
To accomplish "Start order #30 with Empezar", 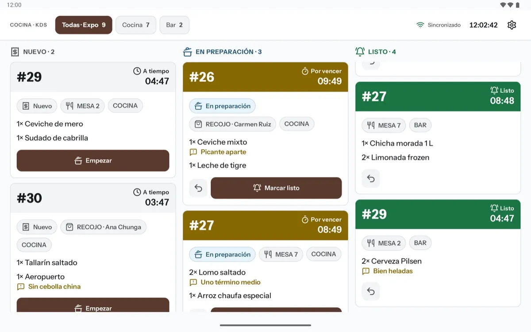I will pos(93,305).
